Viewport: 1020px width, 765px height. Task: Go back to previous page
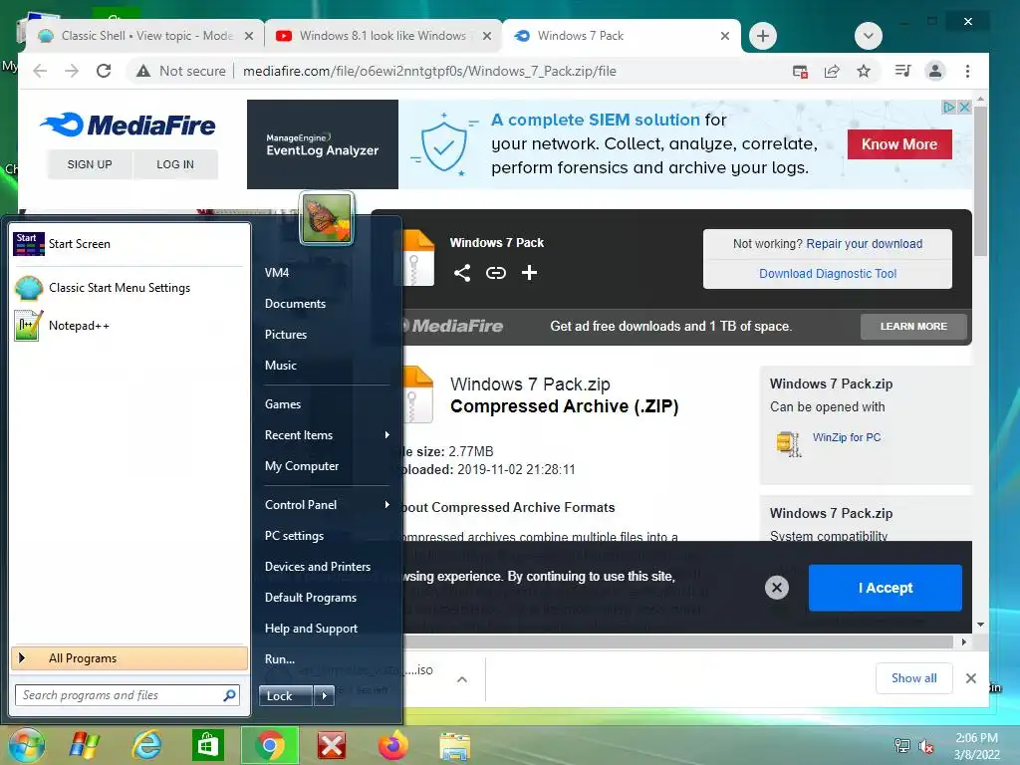(40, 71)
